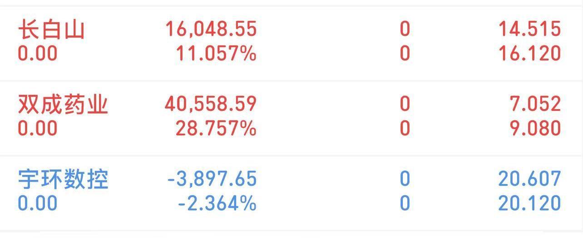This screenshot has width=583, height=238.
Task: Click the blue zero beside -2.364%
Action: tap(405, 203)
